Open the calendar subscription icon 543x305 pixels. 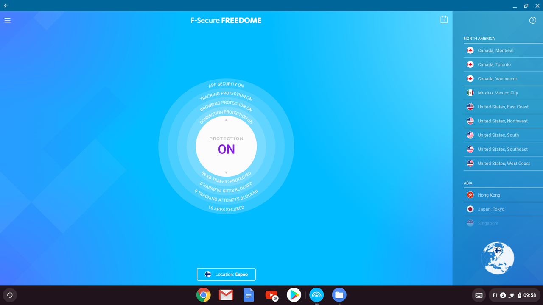(x=444, y=19)
